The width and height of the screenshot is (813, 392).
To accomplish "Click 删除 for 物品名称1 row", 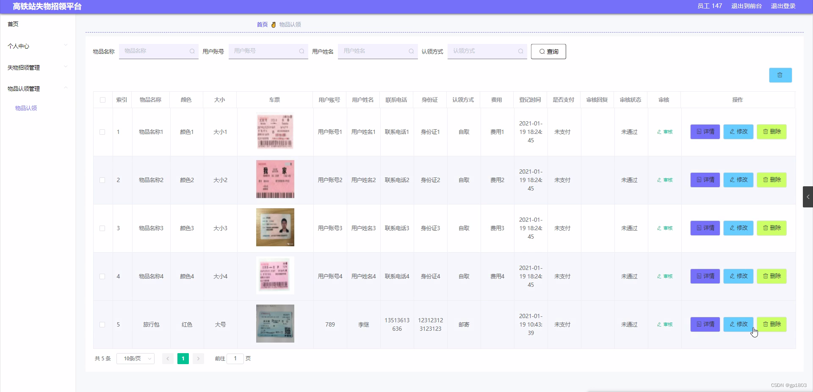I will pyautogui.click(x=772, y=132).
